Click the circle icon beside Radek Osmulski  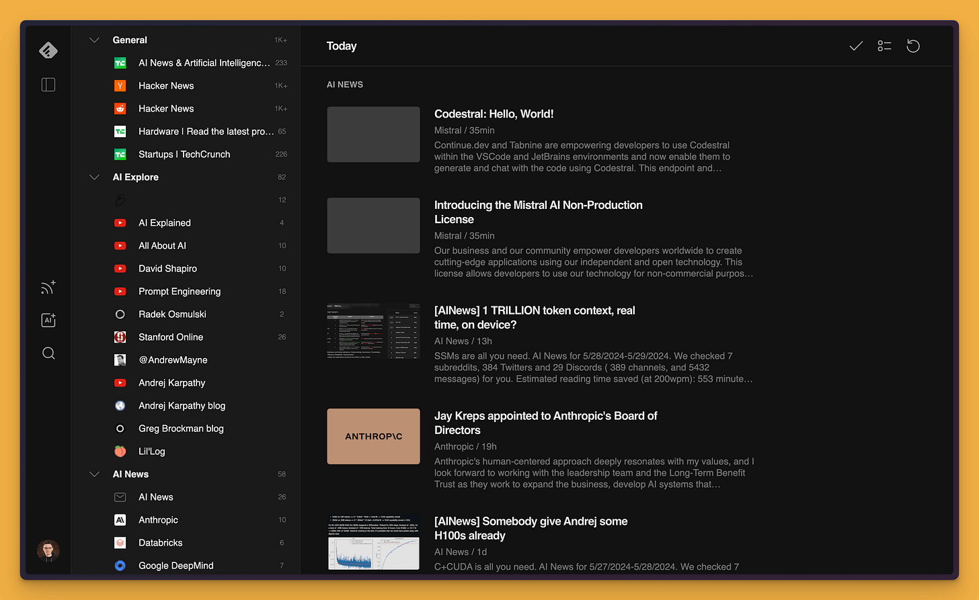[120, 314]
